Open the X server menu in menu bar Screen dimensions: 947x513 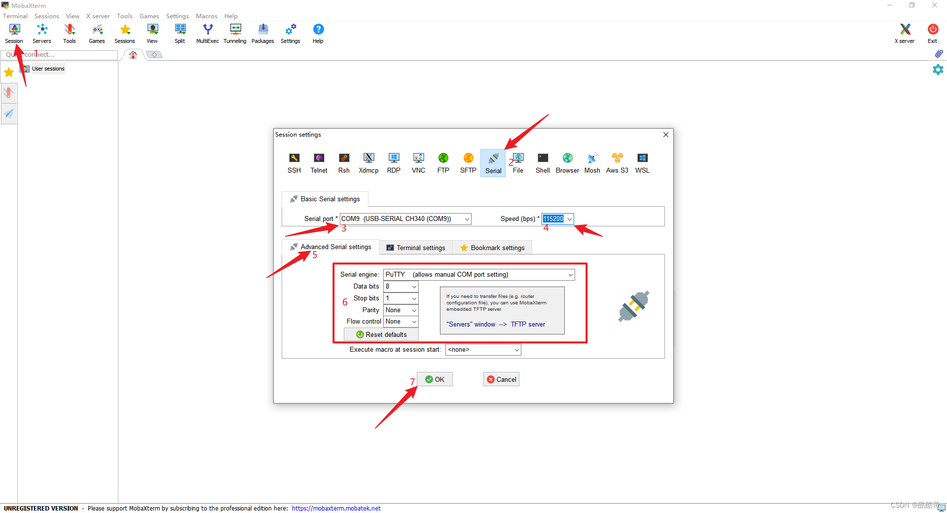click(98, 16)
